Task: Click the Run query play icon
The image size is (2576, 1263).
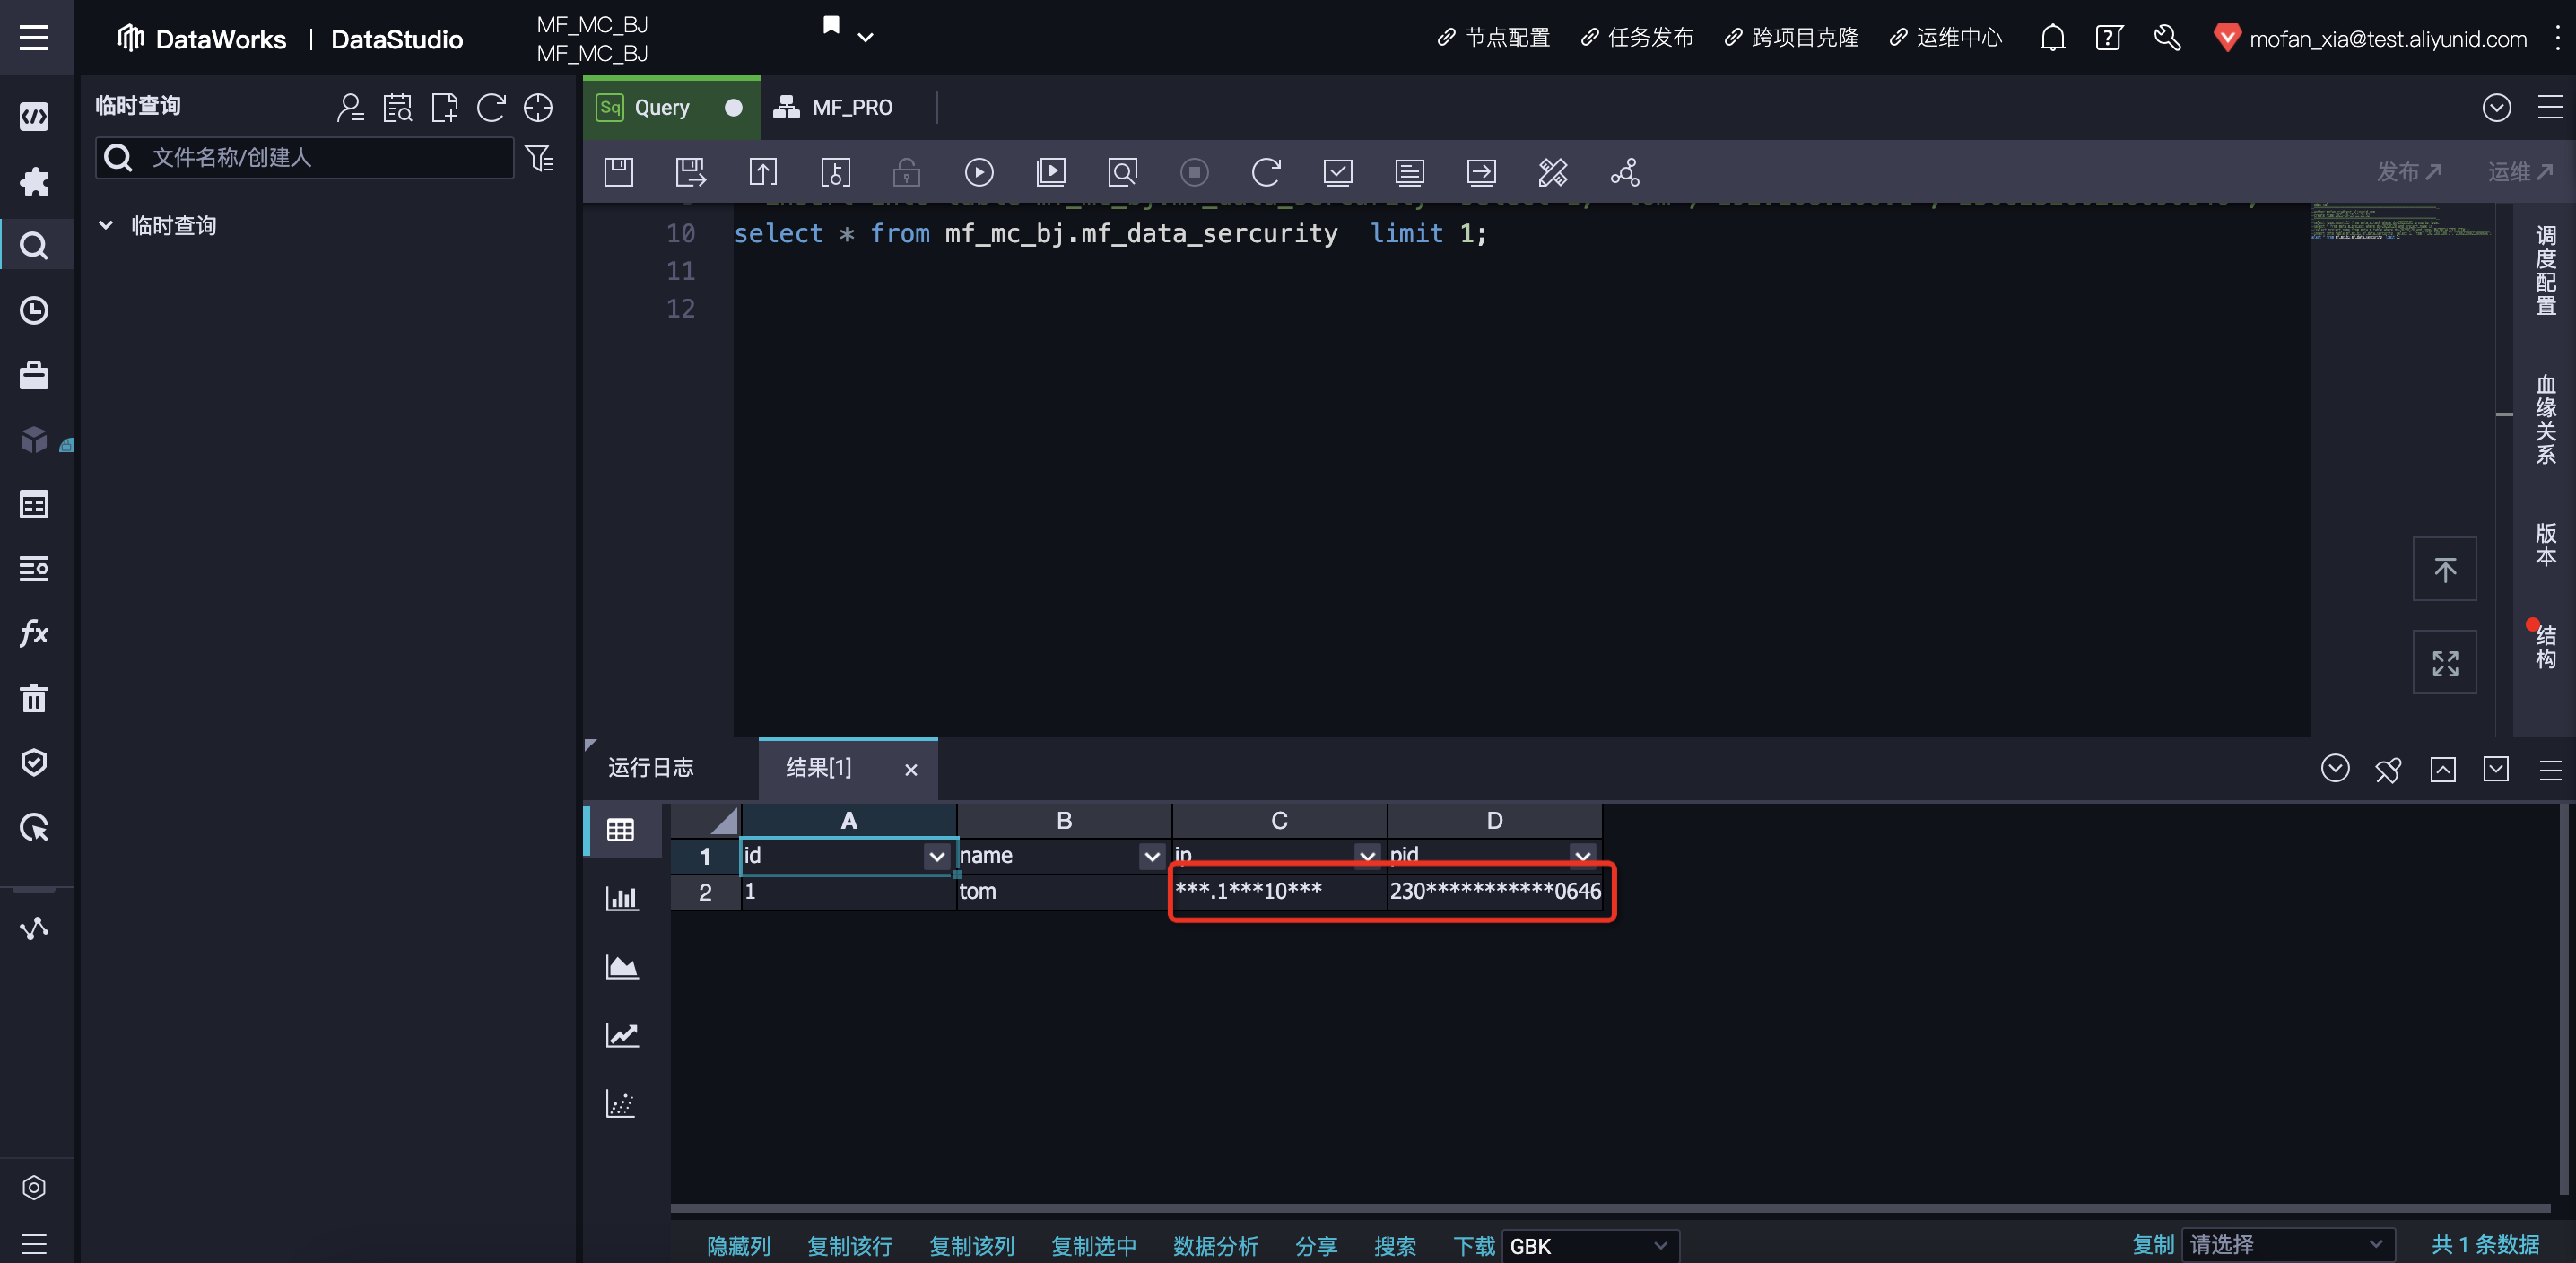Action: click(978, 172)
